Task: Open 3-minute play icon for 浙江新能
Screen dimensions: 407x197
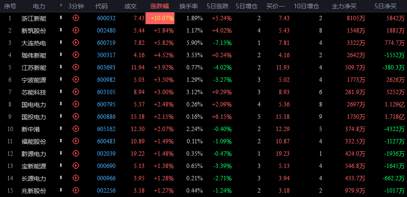Action: [x=76, y=18]
